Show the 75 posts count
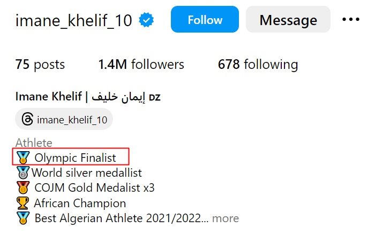Viewport: 375px width, 243px height. pyautogui.click(x=40, y=65)
